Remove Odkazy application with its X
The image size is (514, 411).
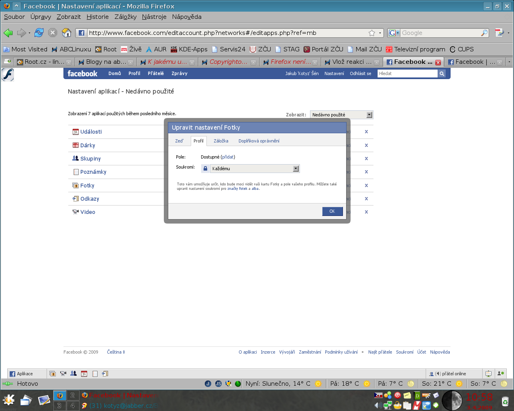(366, 199)
